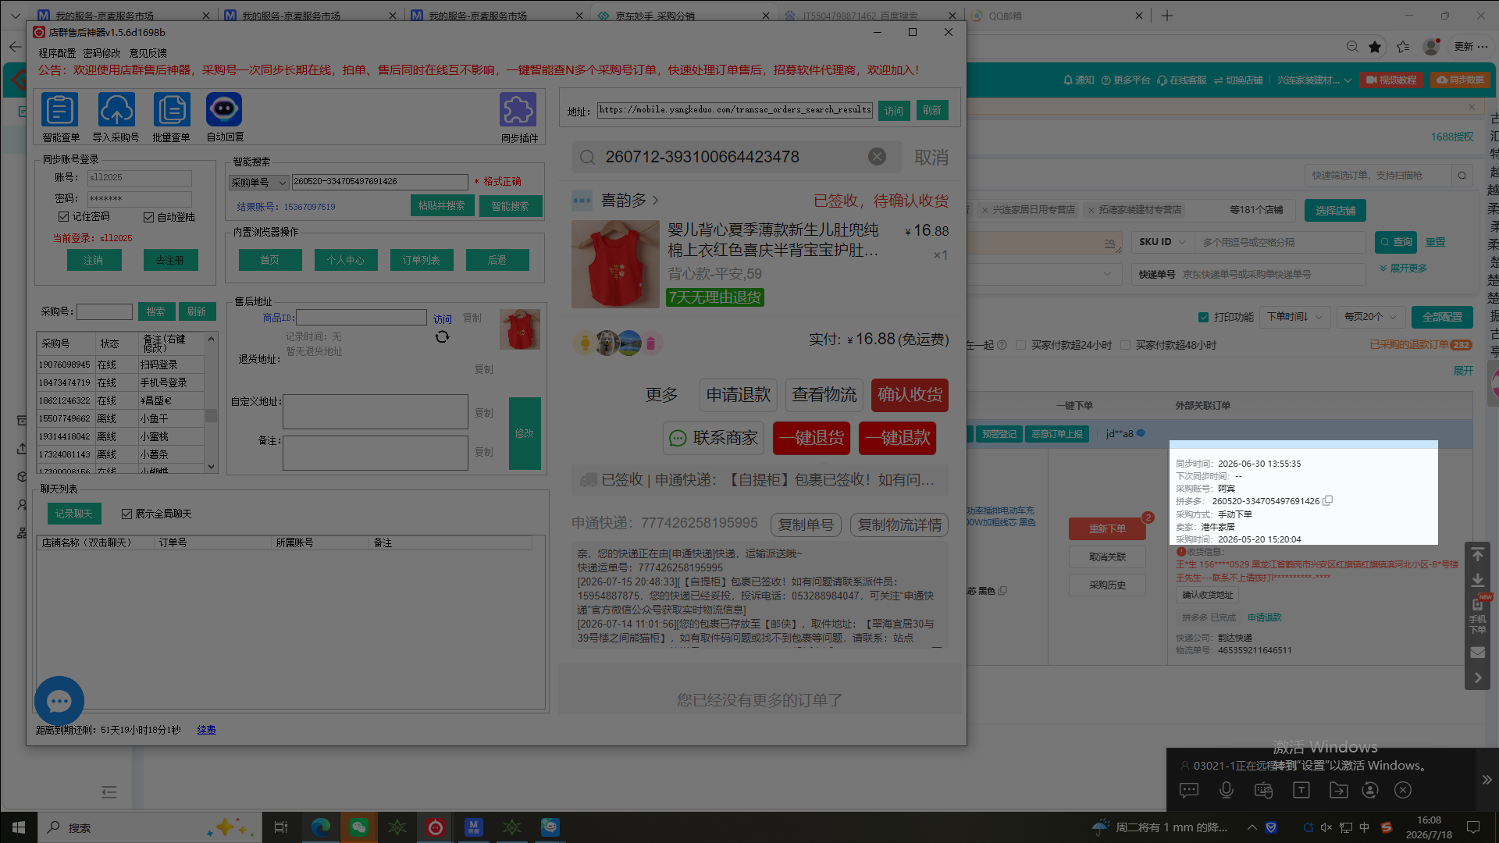Click the 视频教程 button in background page
Screen dimensions: 1499x843
(x=1392, y=80)
